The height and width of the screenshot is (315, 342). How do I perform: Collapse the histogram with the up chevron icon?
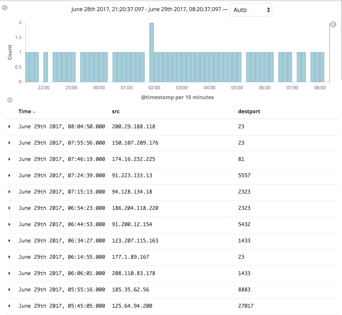point(9,100)
